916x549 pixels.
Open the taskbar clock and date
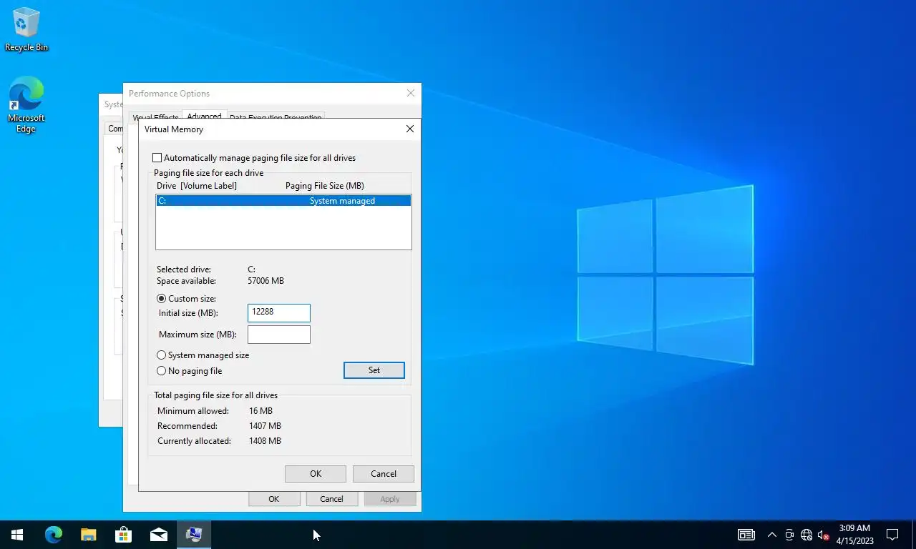pos(854,535)
